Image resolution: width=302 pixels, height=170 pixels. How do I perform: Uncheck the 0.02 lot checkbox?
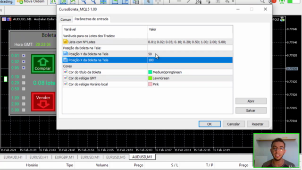coord(24,62)
